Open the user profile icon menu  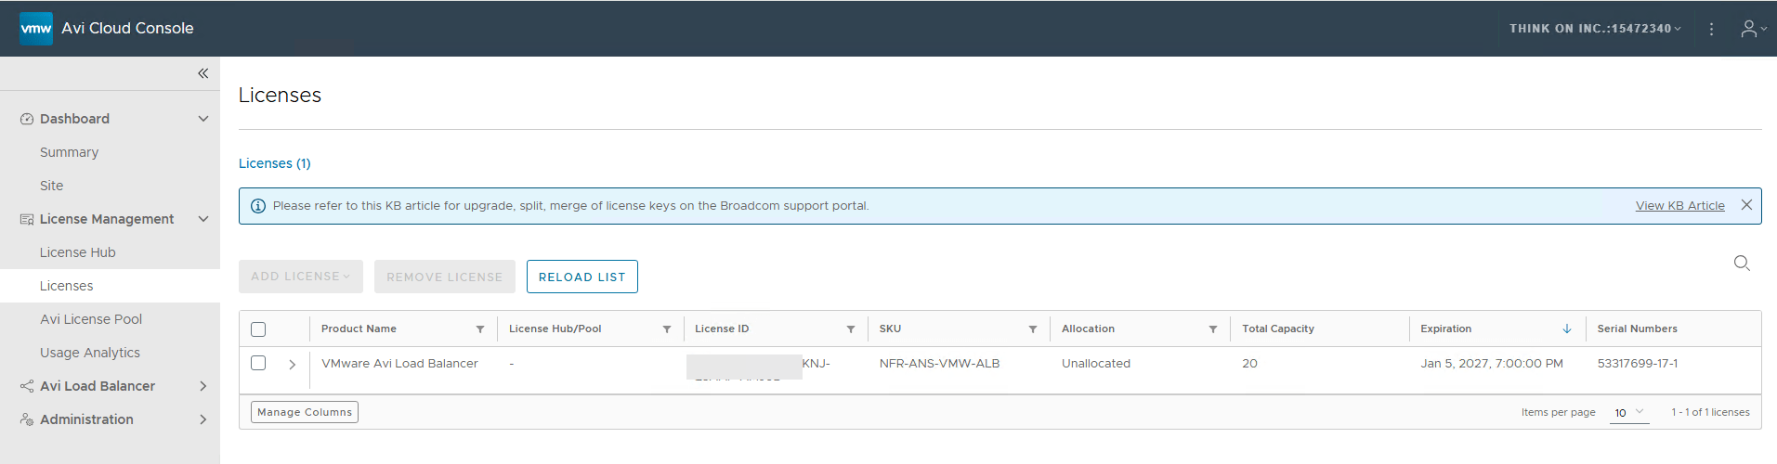pyautogui.click(x=1753, y=29)
